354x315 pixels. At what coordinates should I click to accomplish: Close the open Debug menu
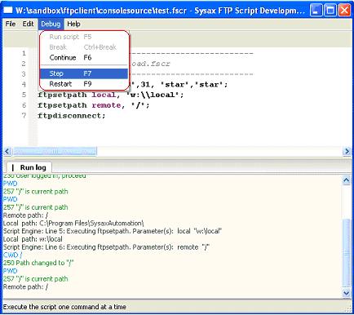[51, 24]
